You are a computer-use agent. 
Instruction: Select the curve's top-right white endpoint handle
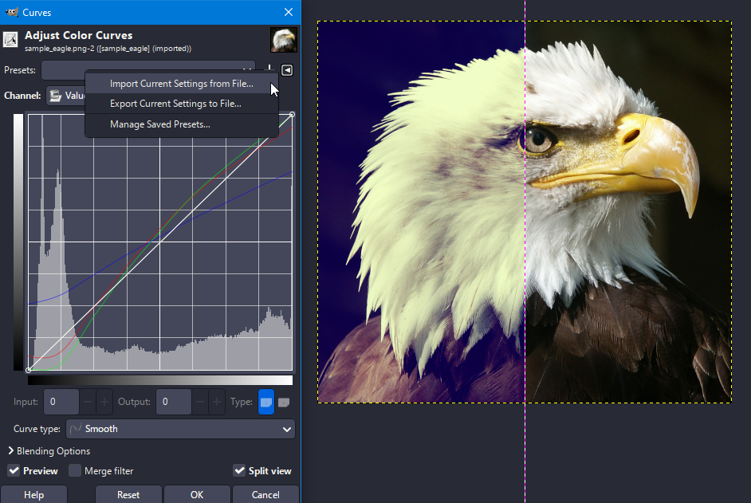click(292, 115)
